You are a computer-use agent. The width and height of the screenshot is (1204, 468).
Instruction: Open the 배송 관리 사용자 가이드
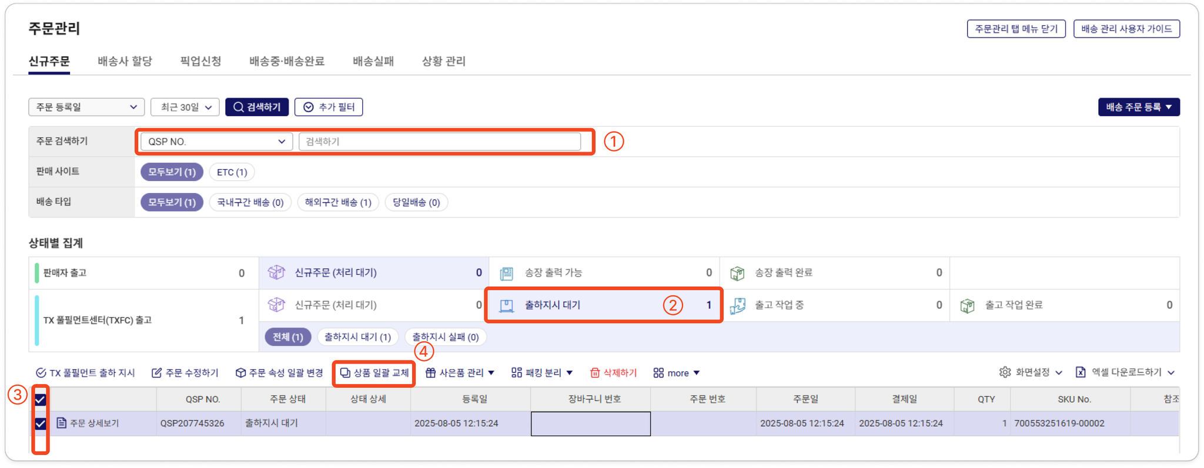point(1126,29)
